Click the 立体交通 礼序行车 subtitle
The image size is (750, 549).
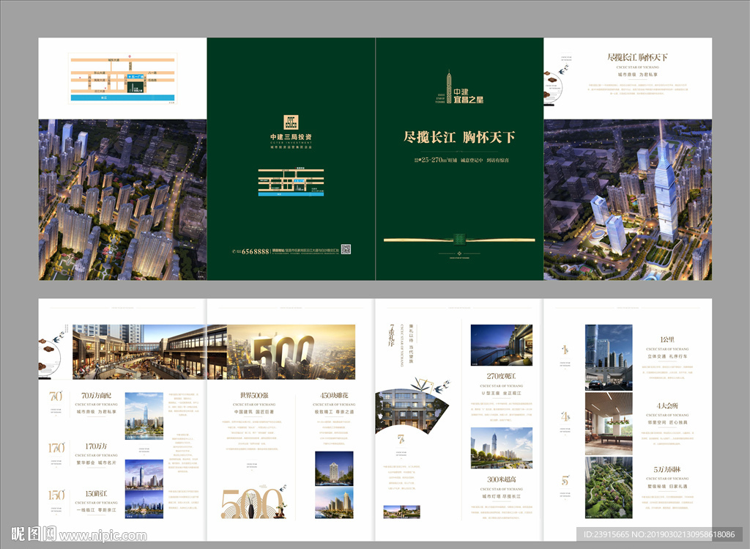[x=667, y=356]
